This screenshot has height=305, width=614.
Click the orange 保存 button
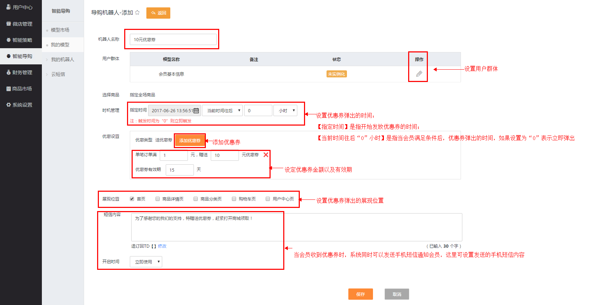[360, 294]
